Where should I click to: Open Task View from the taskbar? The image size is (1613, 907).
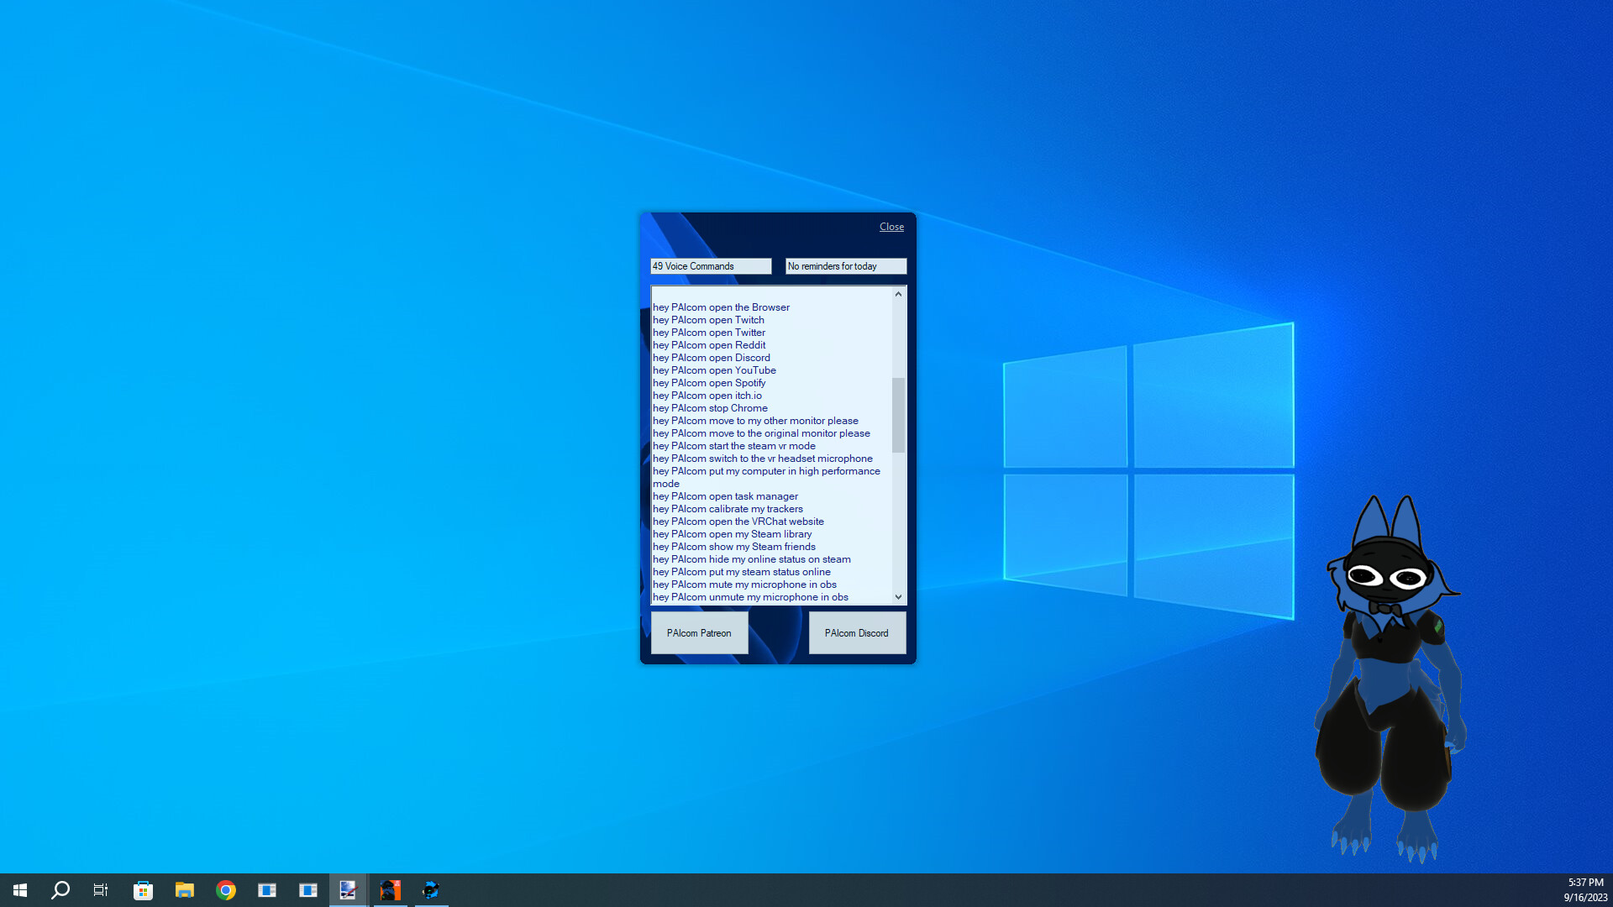[x=101, y=890]
